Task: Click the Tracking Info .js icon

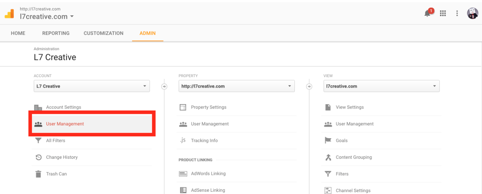Action: [183, 140]
